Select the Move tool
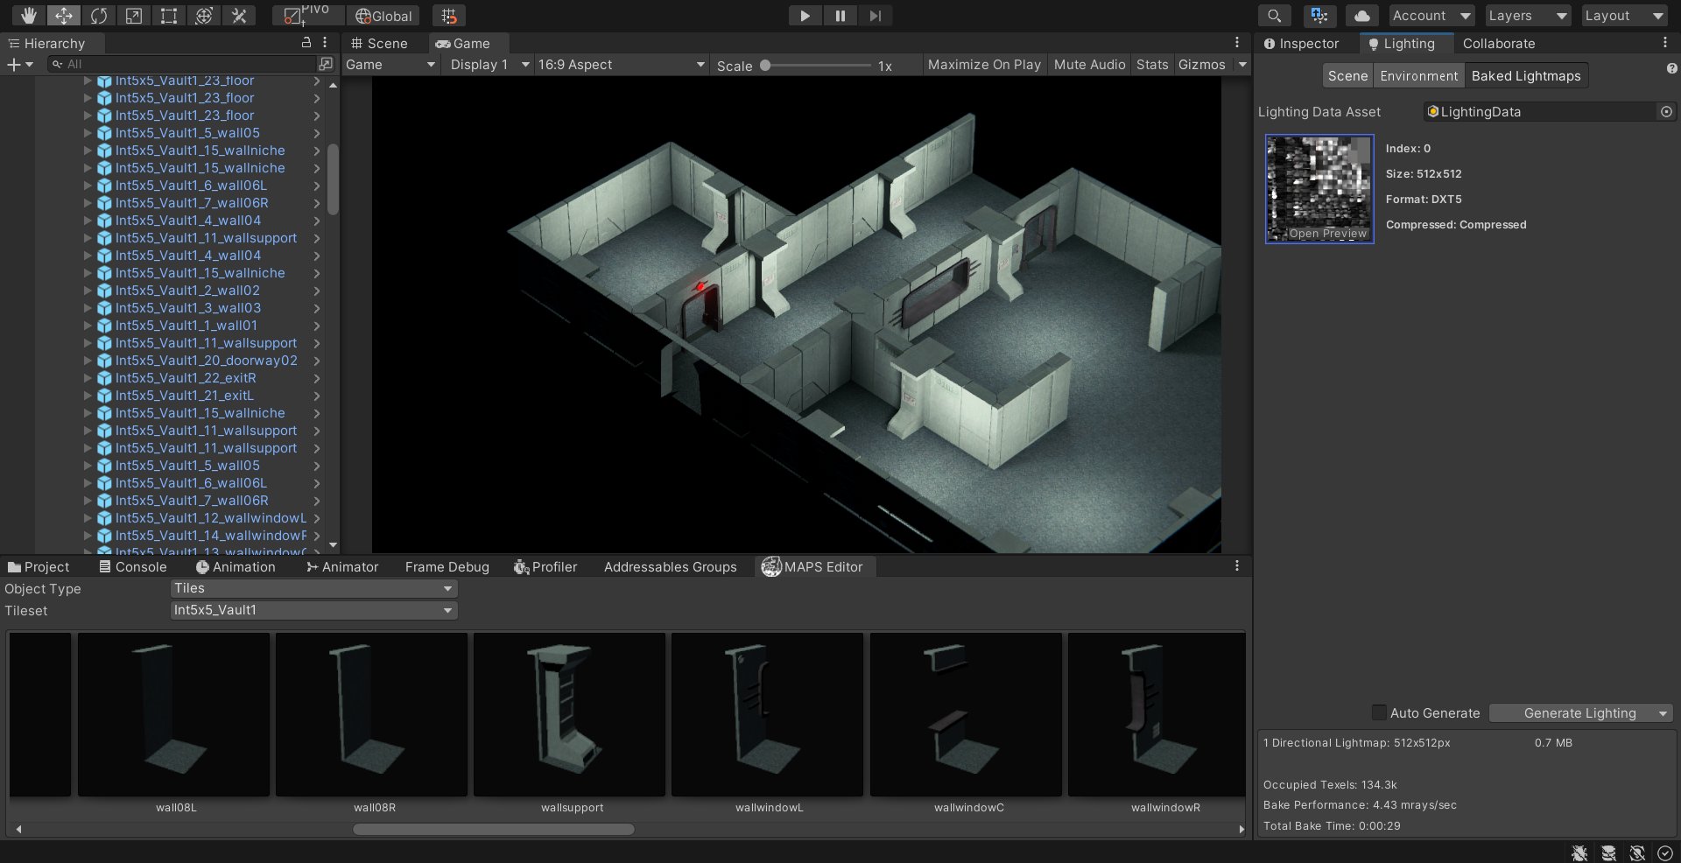 [x=64, y=15]
